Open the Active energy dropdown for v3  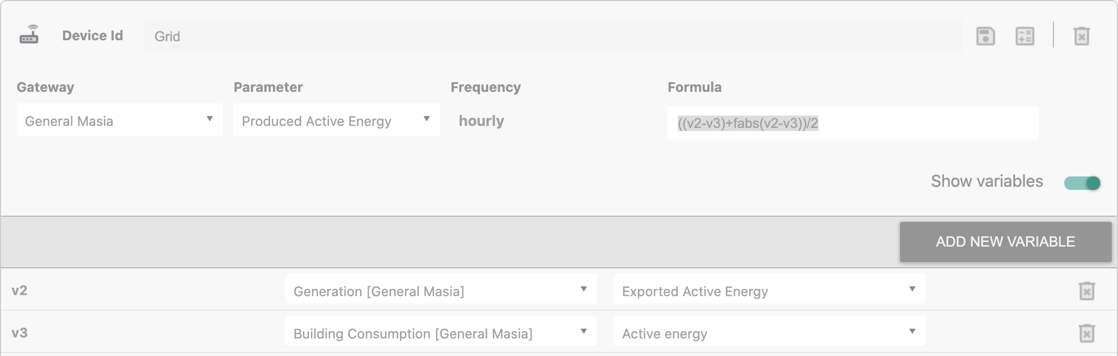pyautogui.click(x=770, y=331)
